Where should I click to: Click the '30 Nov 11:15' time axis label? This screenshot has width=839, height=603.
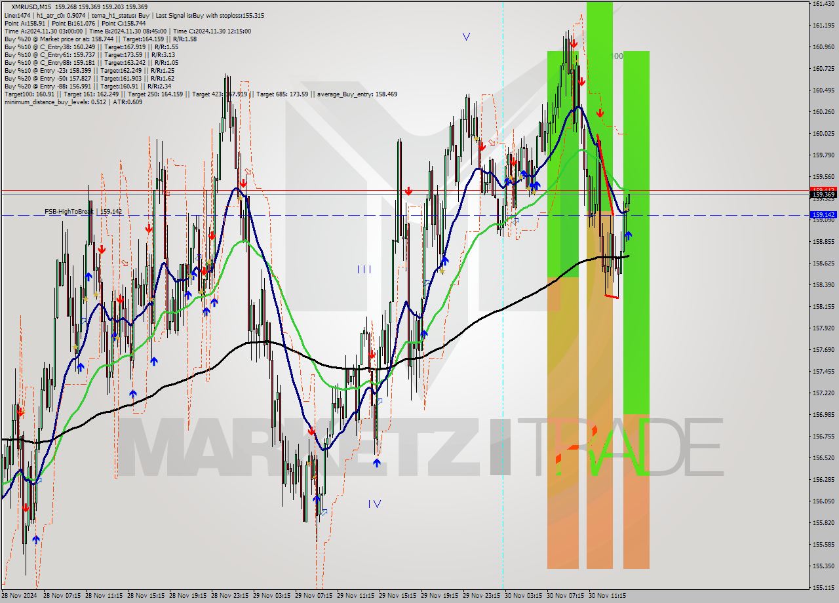[608, 596]
